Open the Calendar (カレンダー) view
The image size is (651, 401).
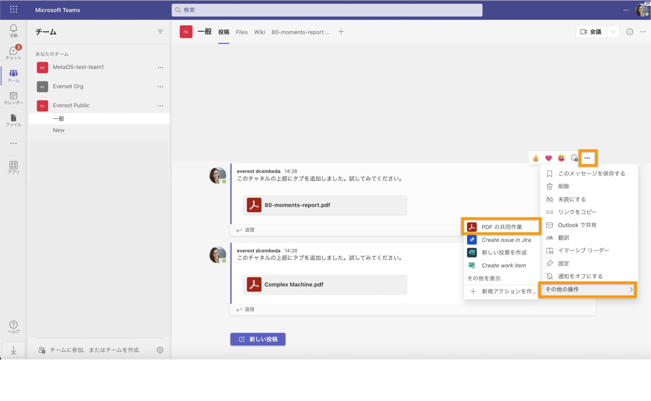click(14, 98)
